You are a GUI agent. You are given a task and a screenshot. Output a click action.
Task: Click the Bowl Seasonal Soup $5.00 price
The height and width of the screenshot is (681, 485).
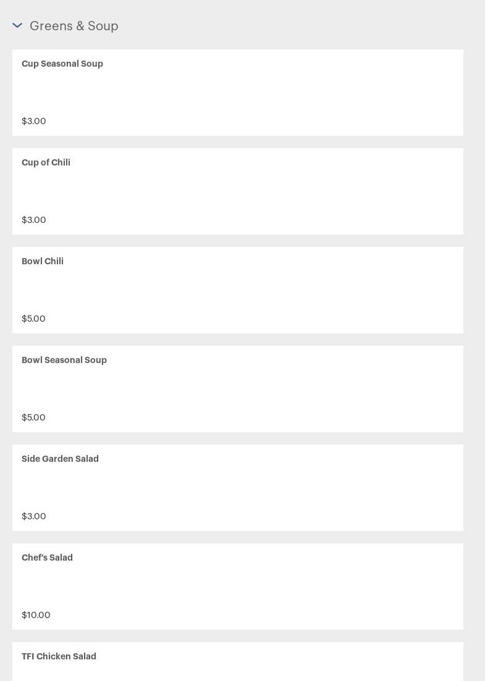coord(33,417)
